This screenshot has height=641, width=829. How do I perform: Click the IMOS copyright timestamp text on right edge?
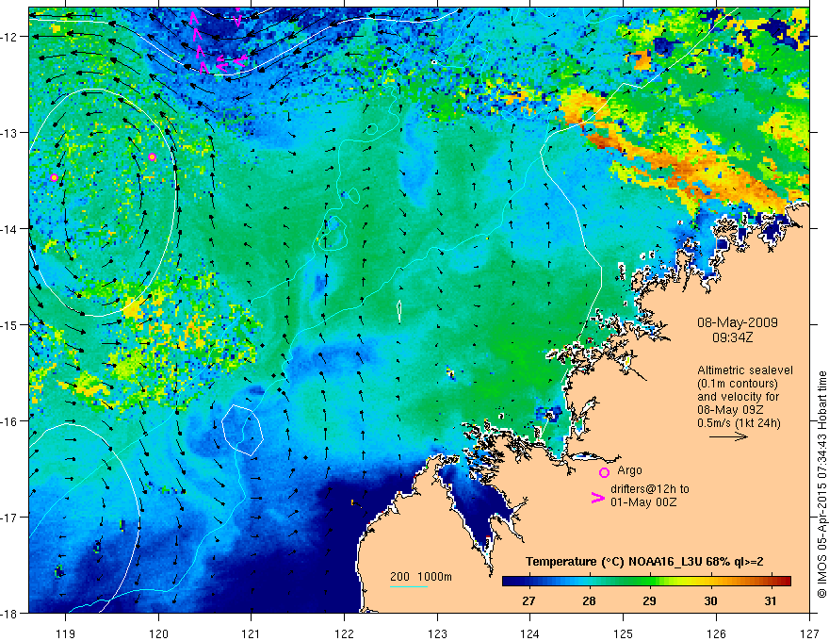coord(822,485)
